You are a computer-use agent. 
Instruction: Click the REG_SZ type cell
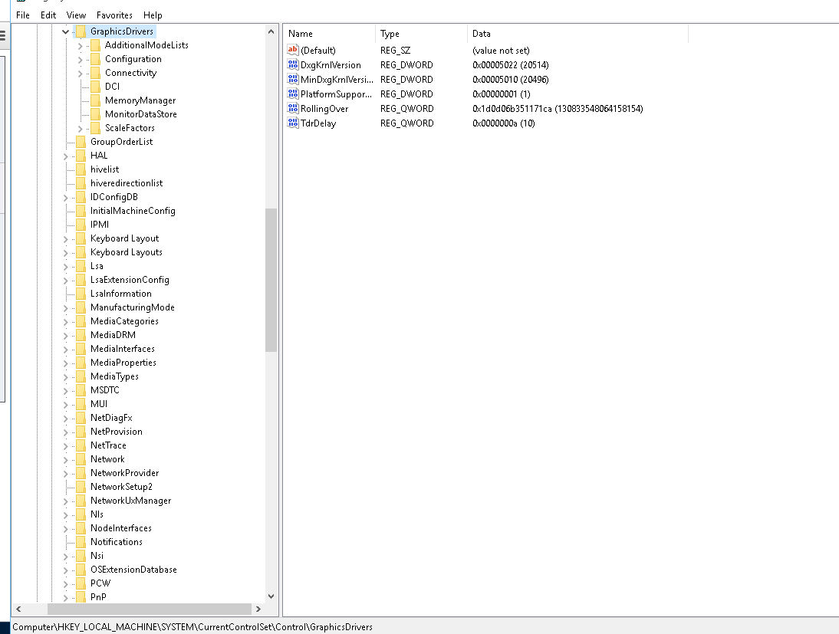[x=396, y=51]
